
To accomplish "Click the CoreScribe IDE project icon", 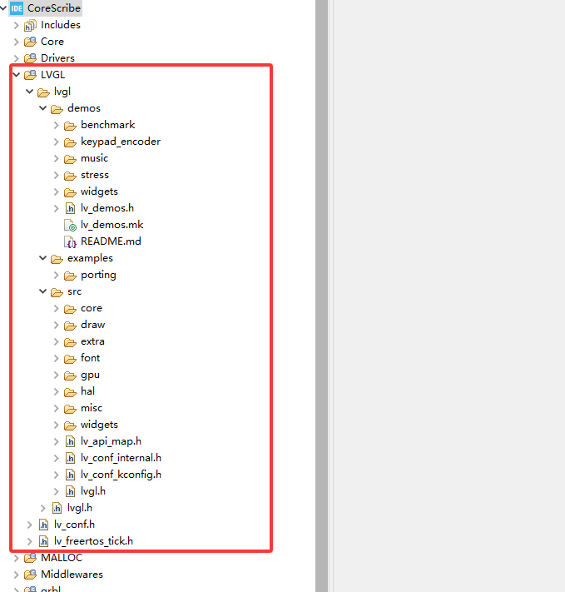I will coord(17,8).
